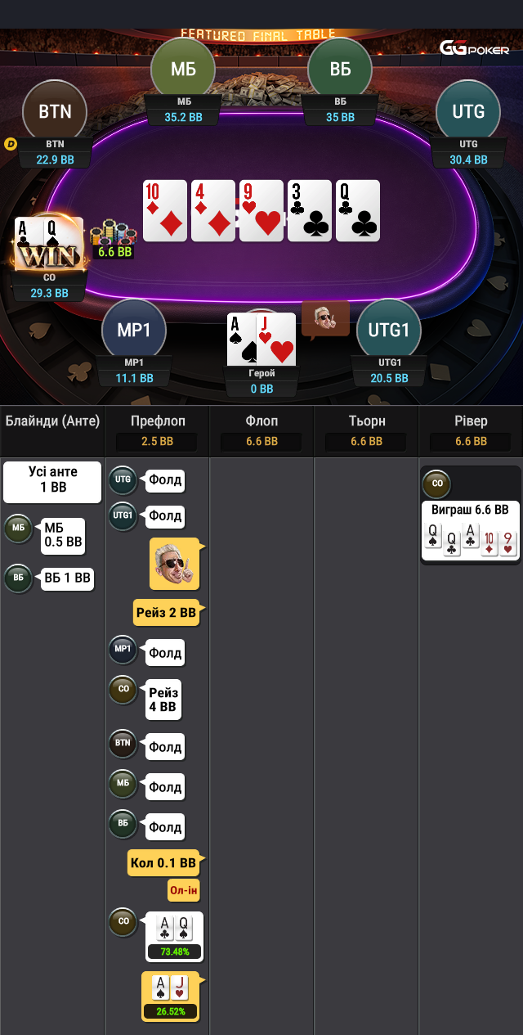Click the Виграш 6.6 BB result card
Image resolution: width=523 pixels, height=1035 pixels.
[471, 531]
